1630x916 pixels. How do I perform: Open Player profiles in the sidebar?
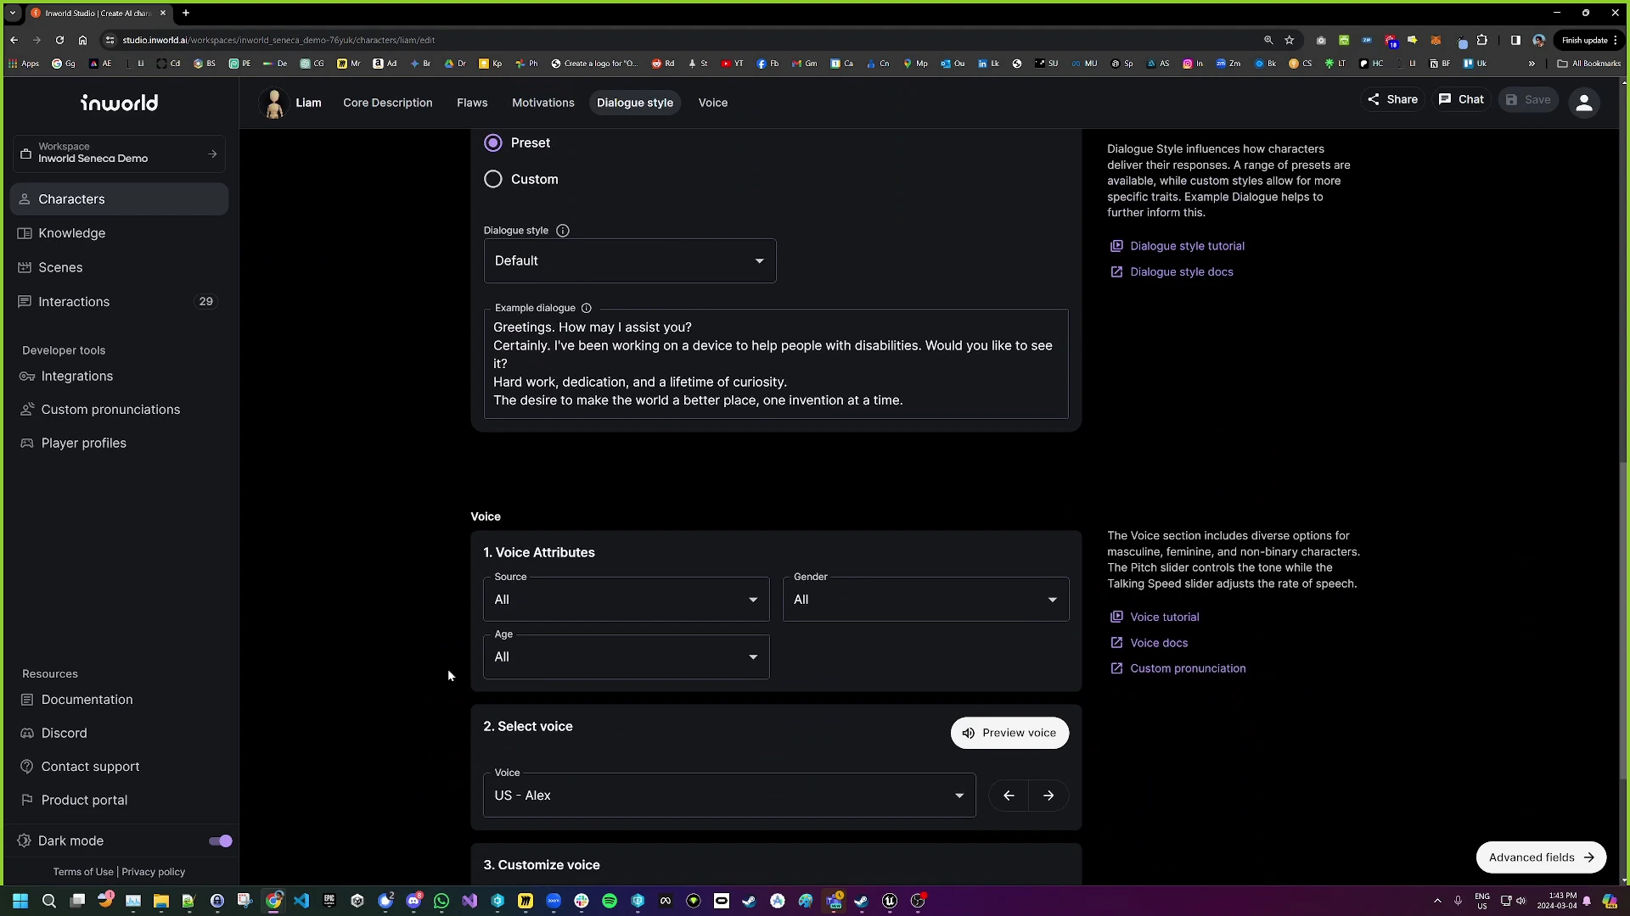coord(83,444)
